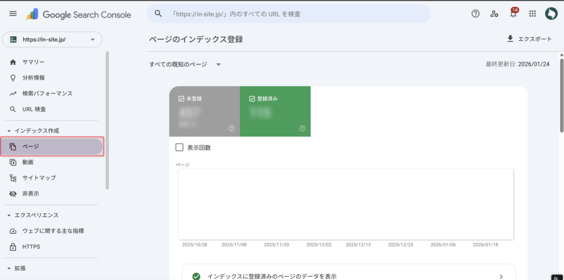Viewport: 564px width, 280px height.
Task: Open the すべての既知のページ filter dropdown
Action: (x=185, y=65)
